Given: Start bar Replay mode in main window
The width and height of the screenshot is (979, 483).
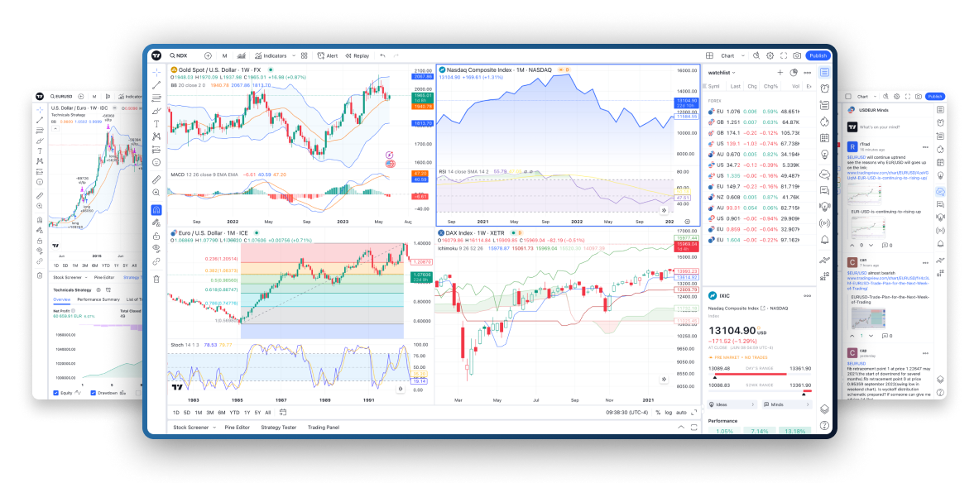Looking at the screenshot, I should (x=358, y=55).
